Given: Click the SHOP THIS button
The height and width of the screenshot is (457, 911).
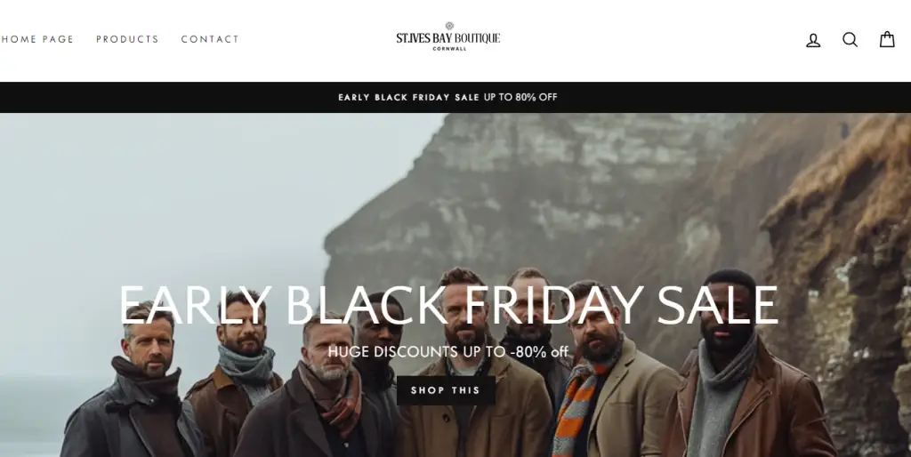Looking at the screenshot, I should click(446, 390).
